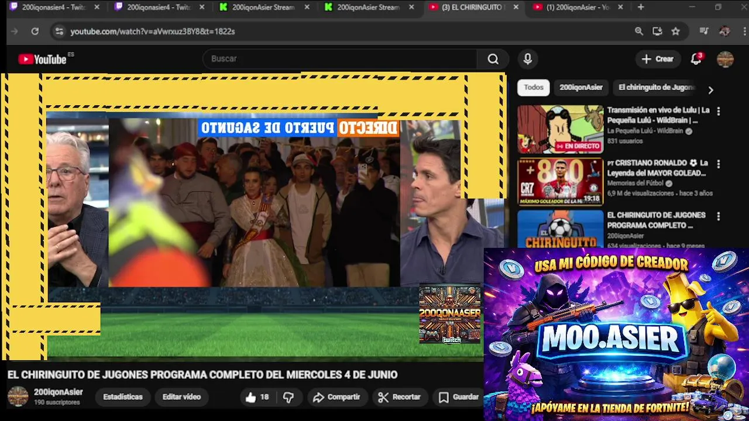
Task: Dislike the video with thumbs down
Action: coord(288,397)
